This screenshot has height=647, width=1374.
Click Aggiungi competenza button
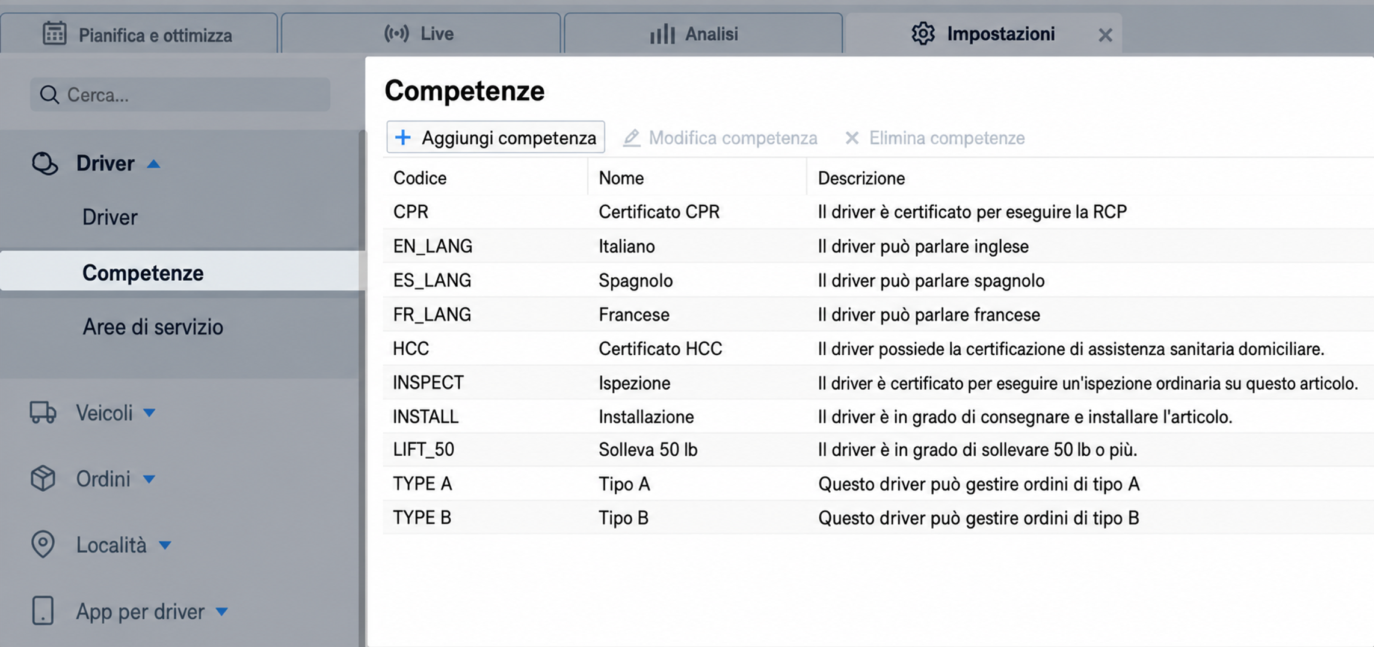[496, 137]
